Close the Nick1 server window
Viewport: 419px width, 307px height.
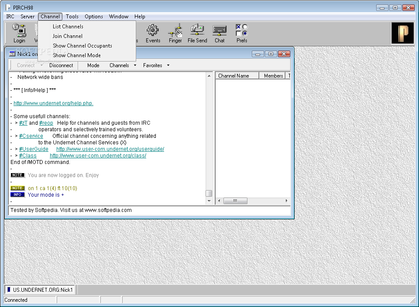click(x=284, y=54)
